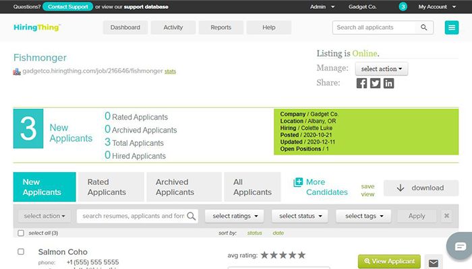The height and width of the screenshot is (269, 472).
Task: Click the 3 Total Applicants stat
Action: tap(134, 143)
